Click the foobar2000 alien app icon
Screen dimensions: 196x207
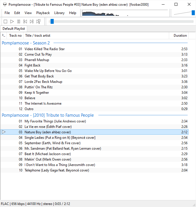tap(5, 4)
